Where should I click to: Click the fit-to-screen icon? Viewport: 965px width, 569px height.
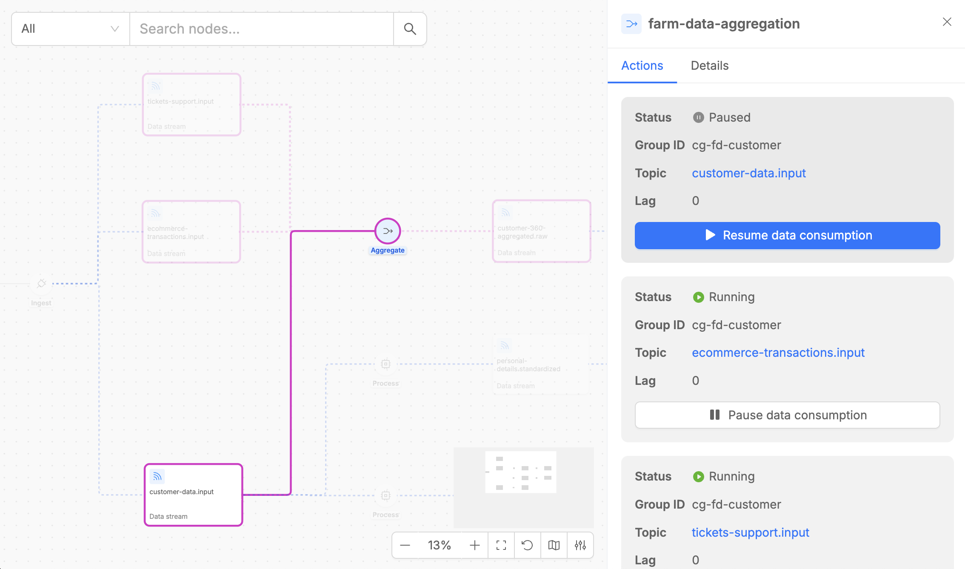pos(501,545)
